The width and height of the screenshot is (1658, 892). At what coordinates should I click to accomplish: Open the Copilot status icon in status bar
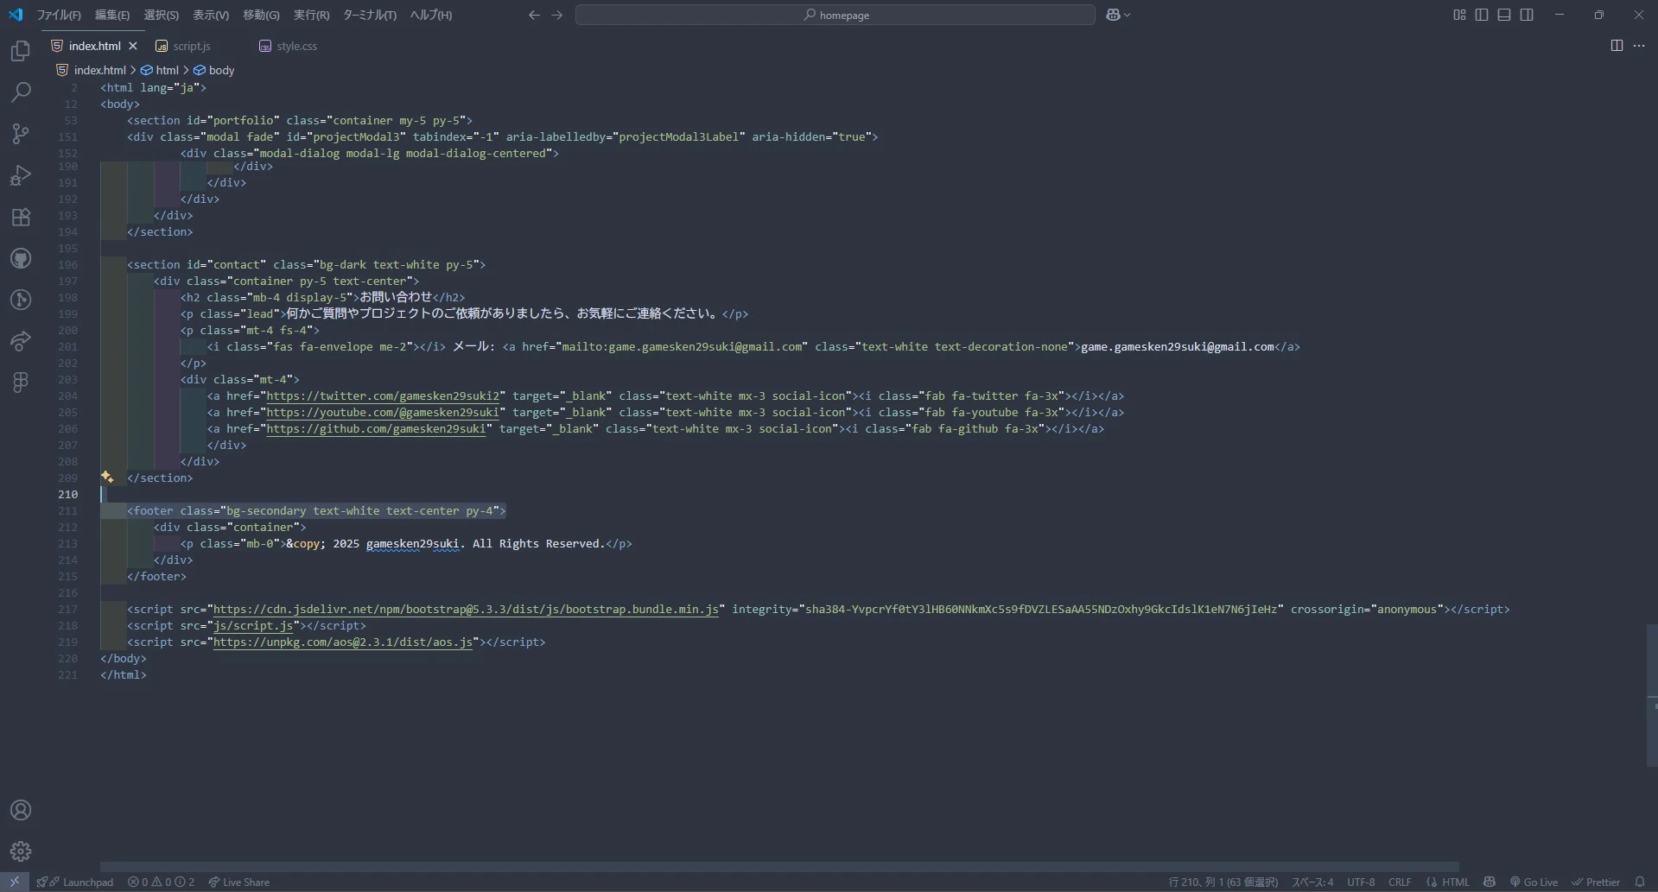pyautogui.click(x=1490, y=882)
